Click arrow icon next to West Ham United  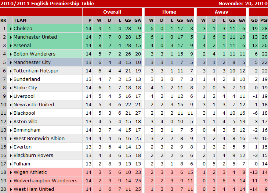coord(11,189)
